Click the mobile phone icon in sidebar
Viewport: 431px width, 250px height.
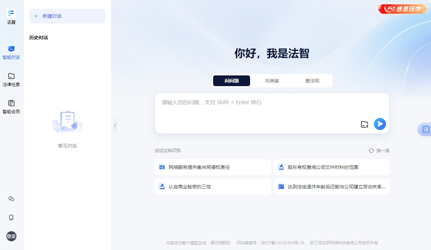[11, 217]
